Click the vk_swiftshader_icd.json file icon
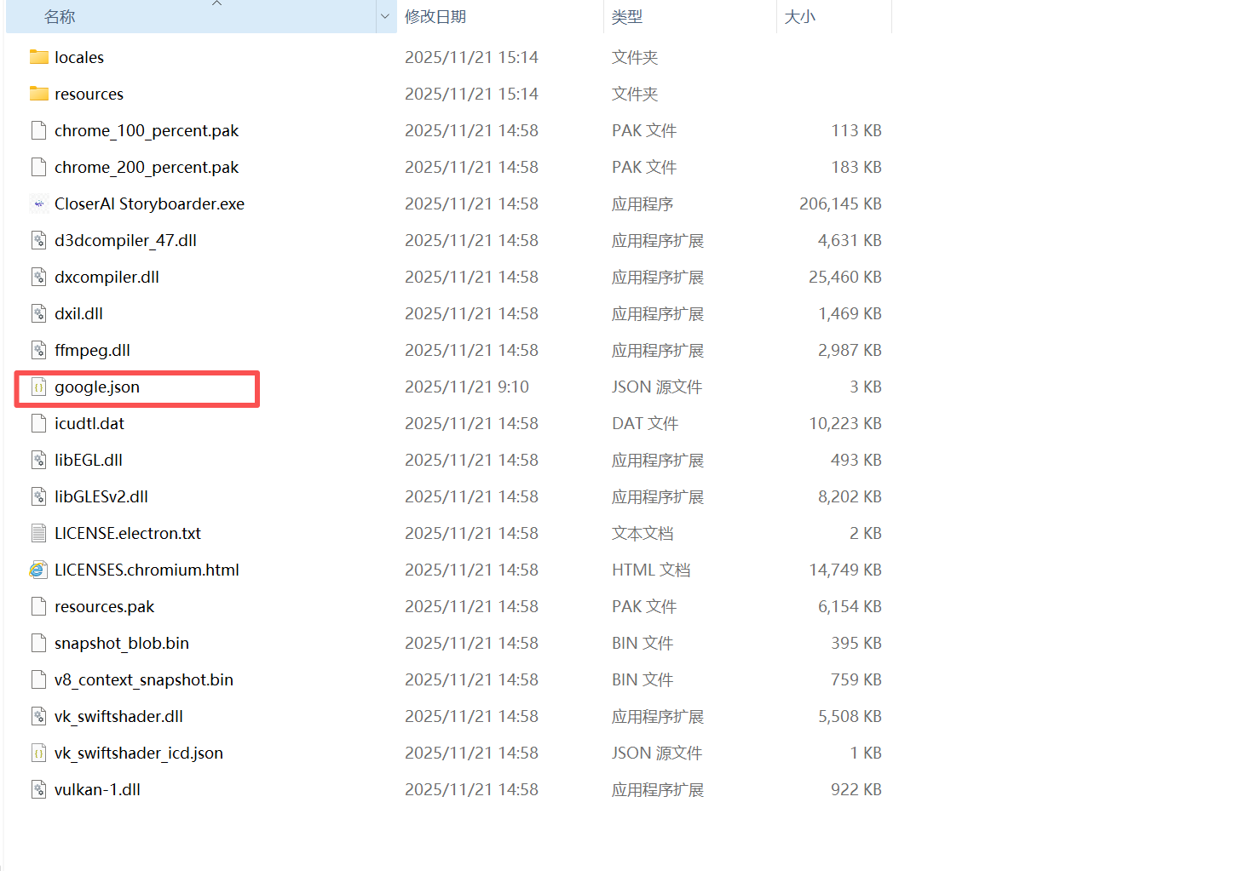 [38, 753]
